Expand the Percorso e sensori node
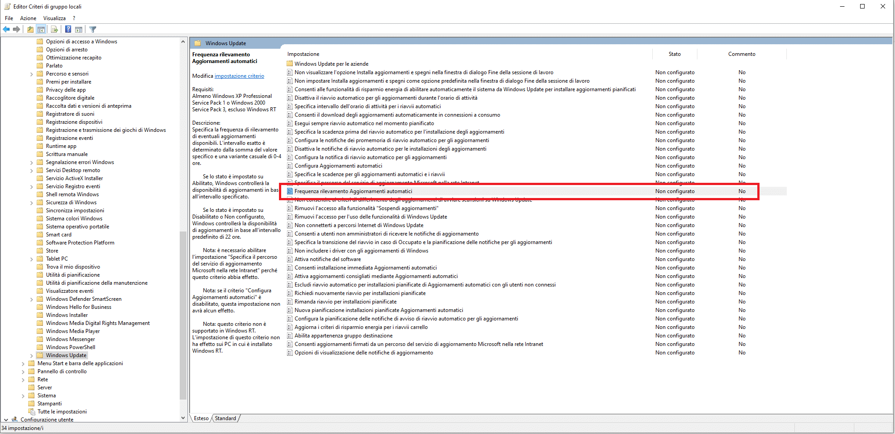Image resolution: width=895 pixels, height=434 pixels. click(31, 74)
